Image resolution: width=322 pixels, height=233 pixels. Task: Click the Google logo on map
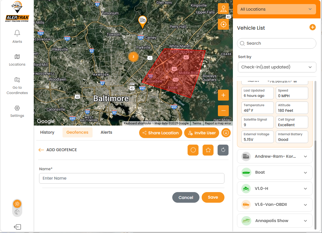tap(46, 121)
